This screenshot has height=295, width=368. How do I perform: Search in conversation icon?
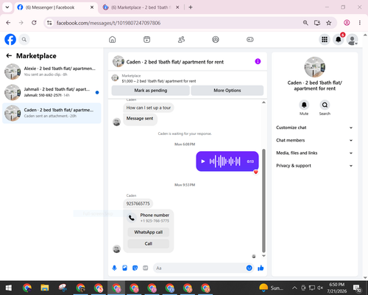(325, 105)
